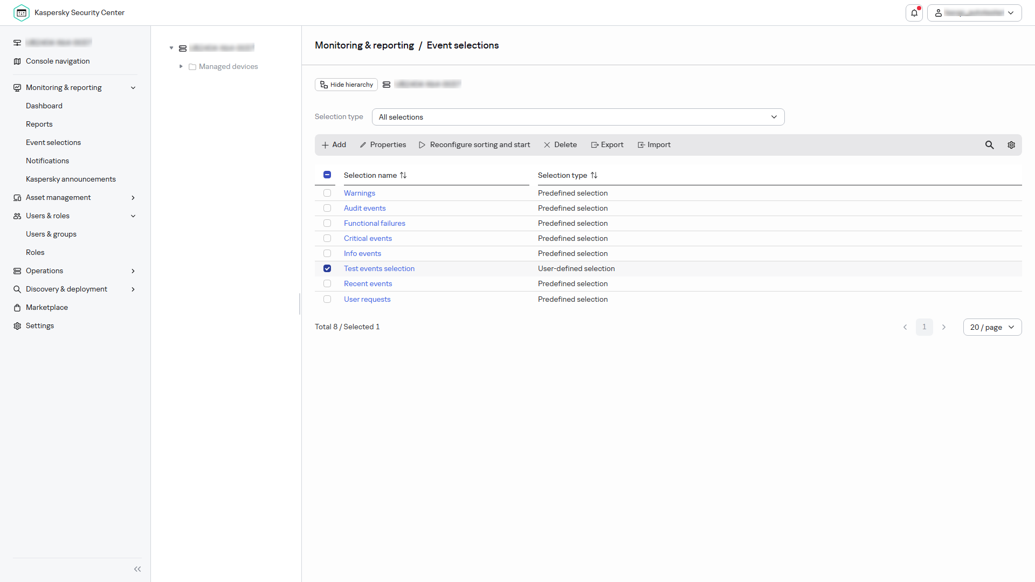Export the event selection
1035x582 pixels.
click(607, 145)
